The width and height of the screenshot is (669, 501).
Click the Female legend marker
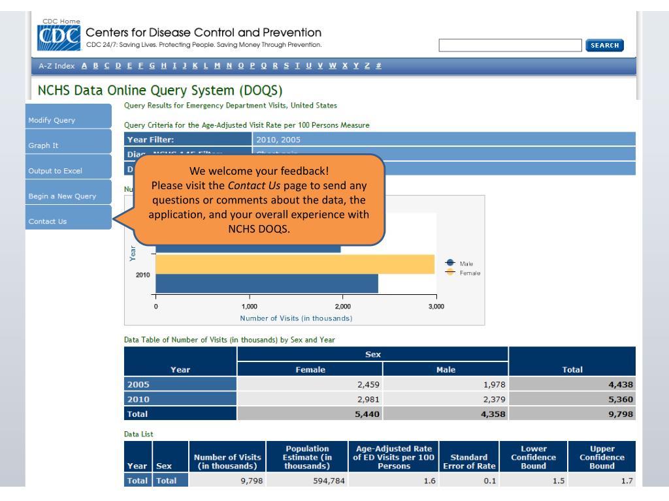(450, 272)
